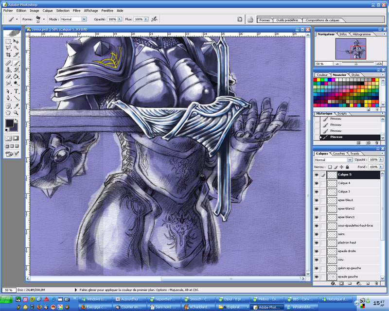Click the Windows Start button
The image size is (389, 311).
click(6, 299)
